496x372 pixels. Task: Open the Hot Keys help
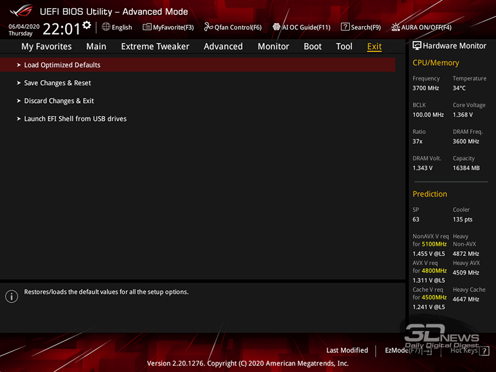point(464,350)
